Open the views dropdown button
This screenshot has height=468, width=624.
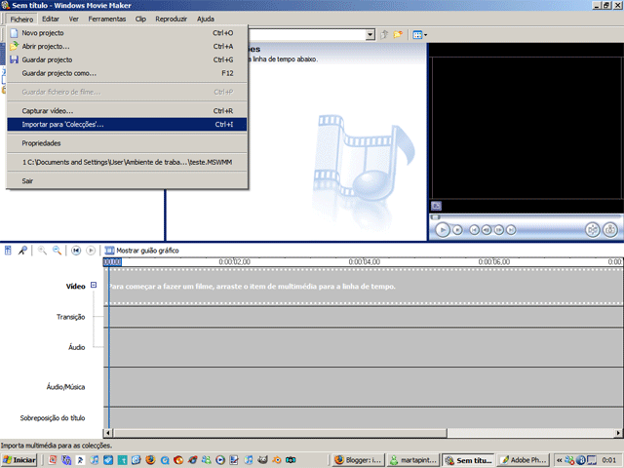tap(419, 35)
